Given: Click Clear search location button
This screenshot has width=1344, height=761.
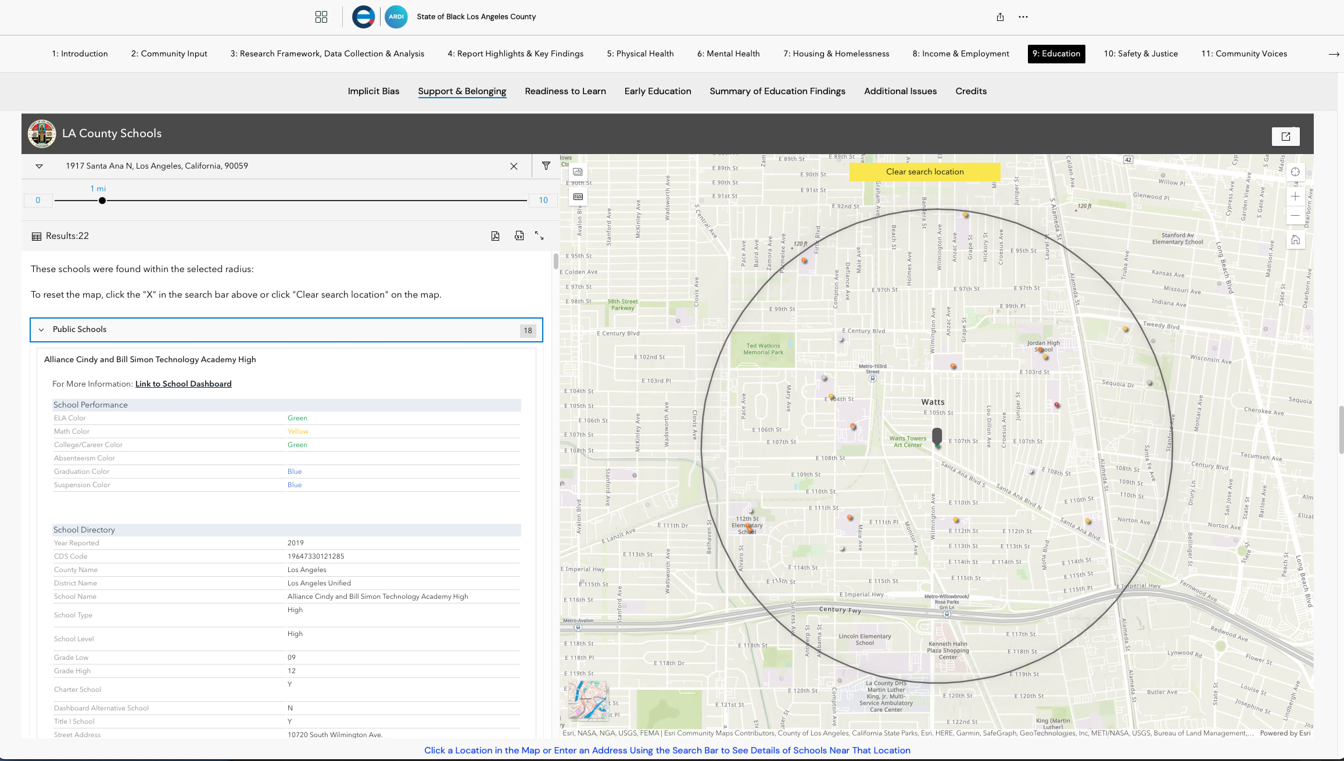Looking at the screenshot, I should click(924, 172).
